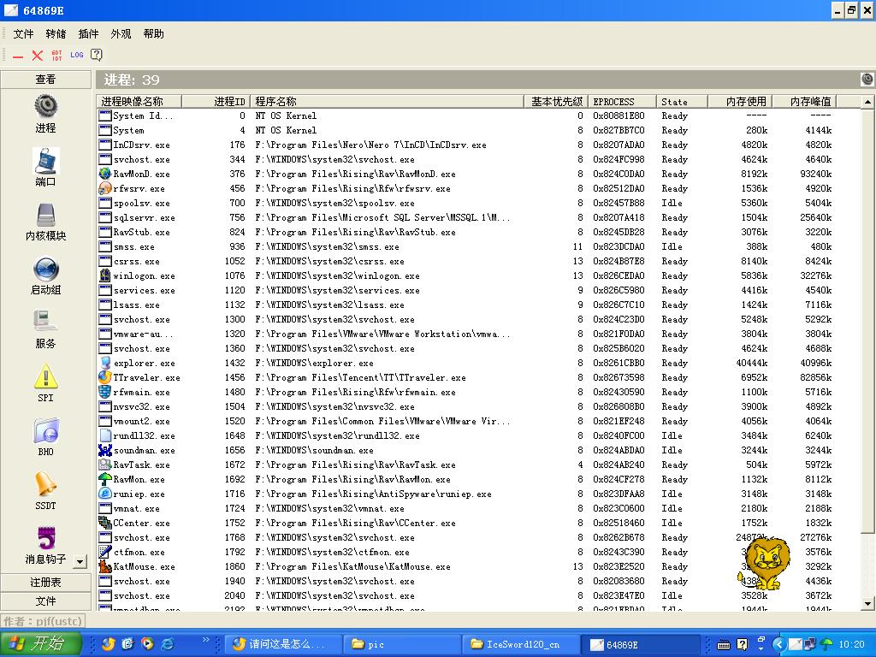876x657 pixels.
Task: Open the SPI warning icon in sidebar
Action: 46,376
